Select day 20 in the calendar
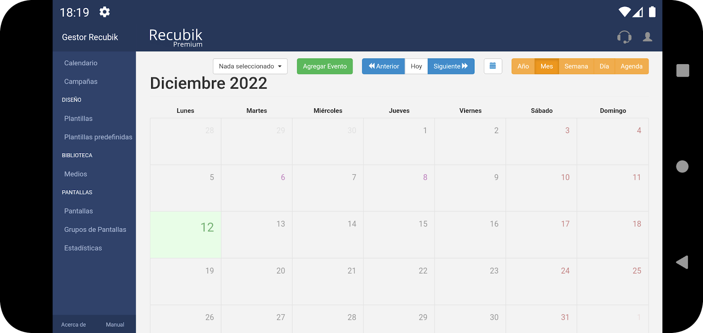Image resolution: width=703 pixels, height=333 pixels. click(257, 281)
